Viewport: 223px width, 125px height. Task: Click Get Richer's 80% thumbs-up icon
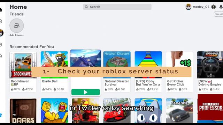coord(169,89)
